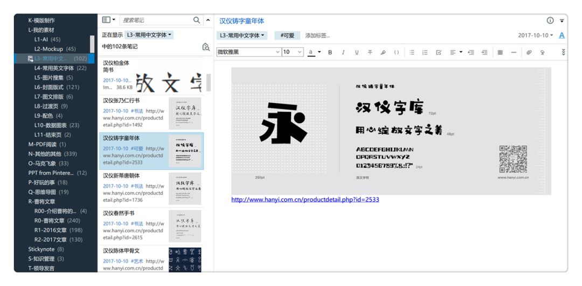Click the 添加标签 tag input field

click(x=318, y=35)
